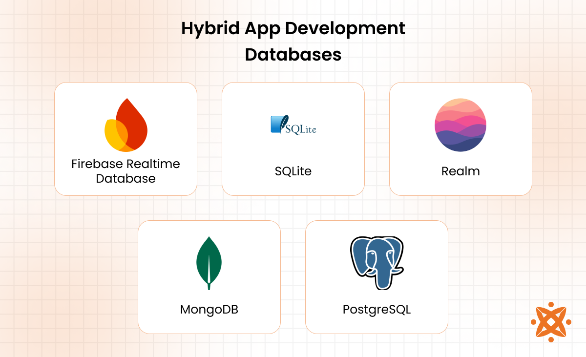
Task: Select the "PostgreSQL" card label
Action: coord(377,310)
